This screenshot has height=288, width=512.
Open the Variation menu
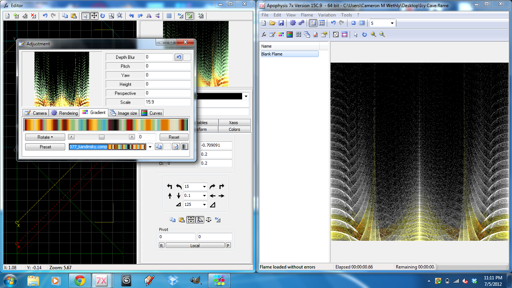(327, 15)
